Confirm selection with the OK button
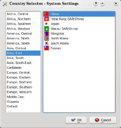The height and width of the screenshot is (128, 121). point(76,120)
